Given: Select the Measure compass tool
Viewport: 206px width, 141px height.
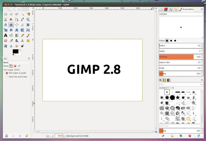Looking at the screenshot, I should click(x=6, y=25).
